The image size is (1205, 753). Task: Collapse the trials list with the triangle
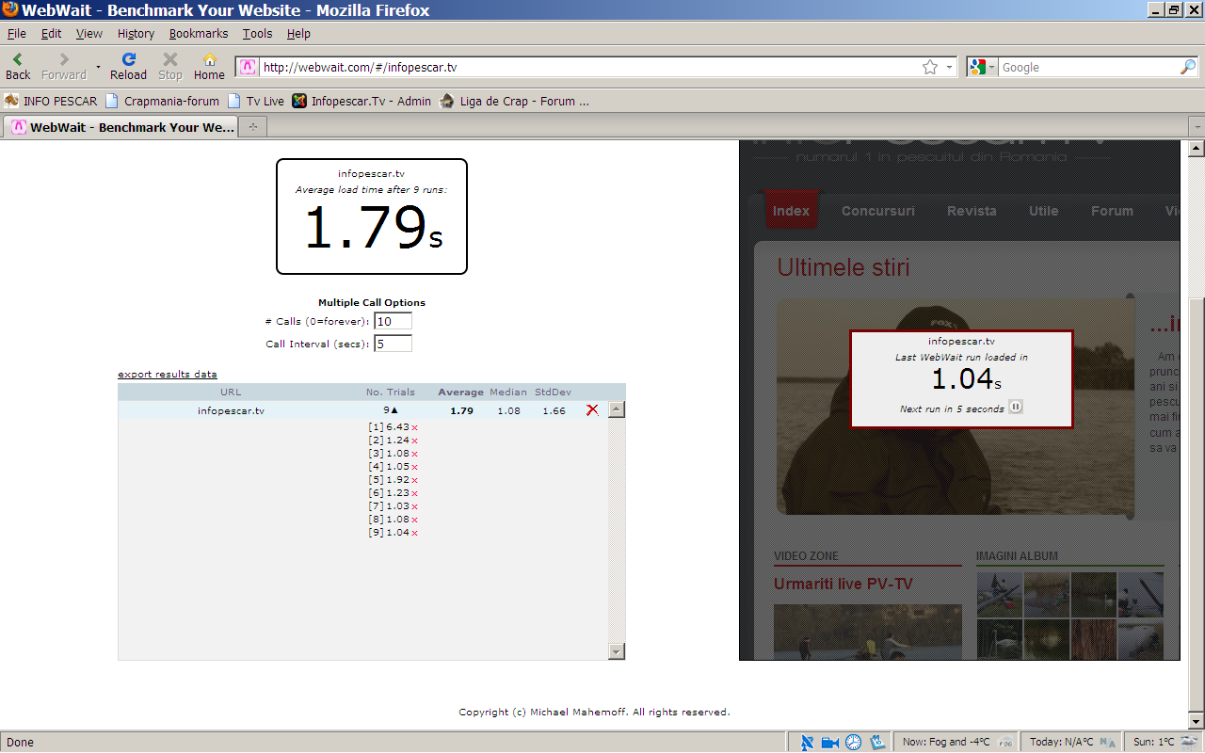click(x=394, y=410)
